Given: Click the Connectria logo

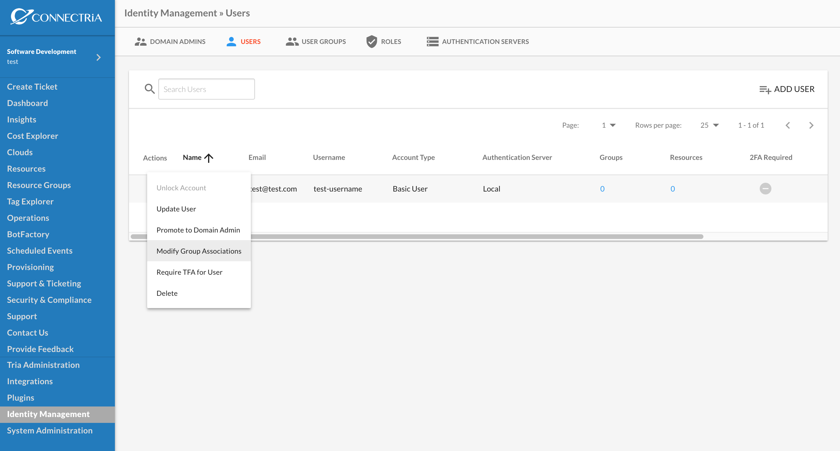Looking at the screenshot, I should 56,16.
